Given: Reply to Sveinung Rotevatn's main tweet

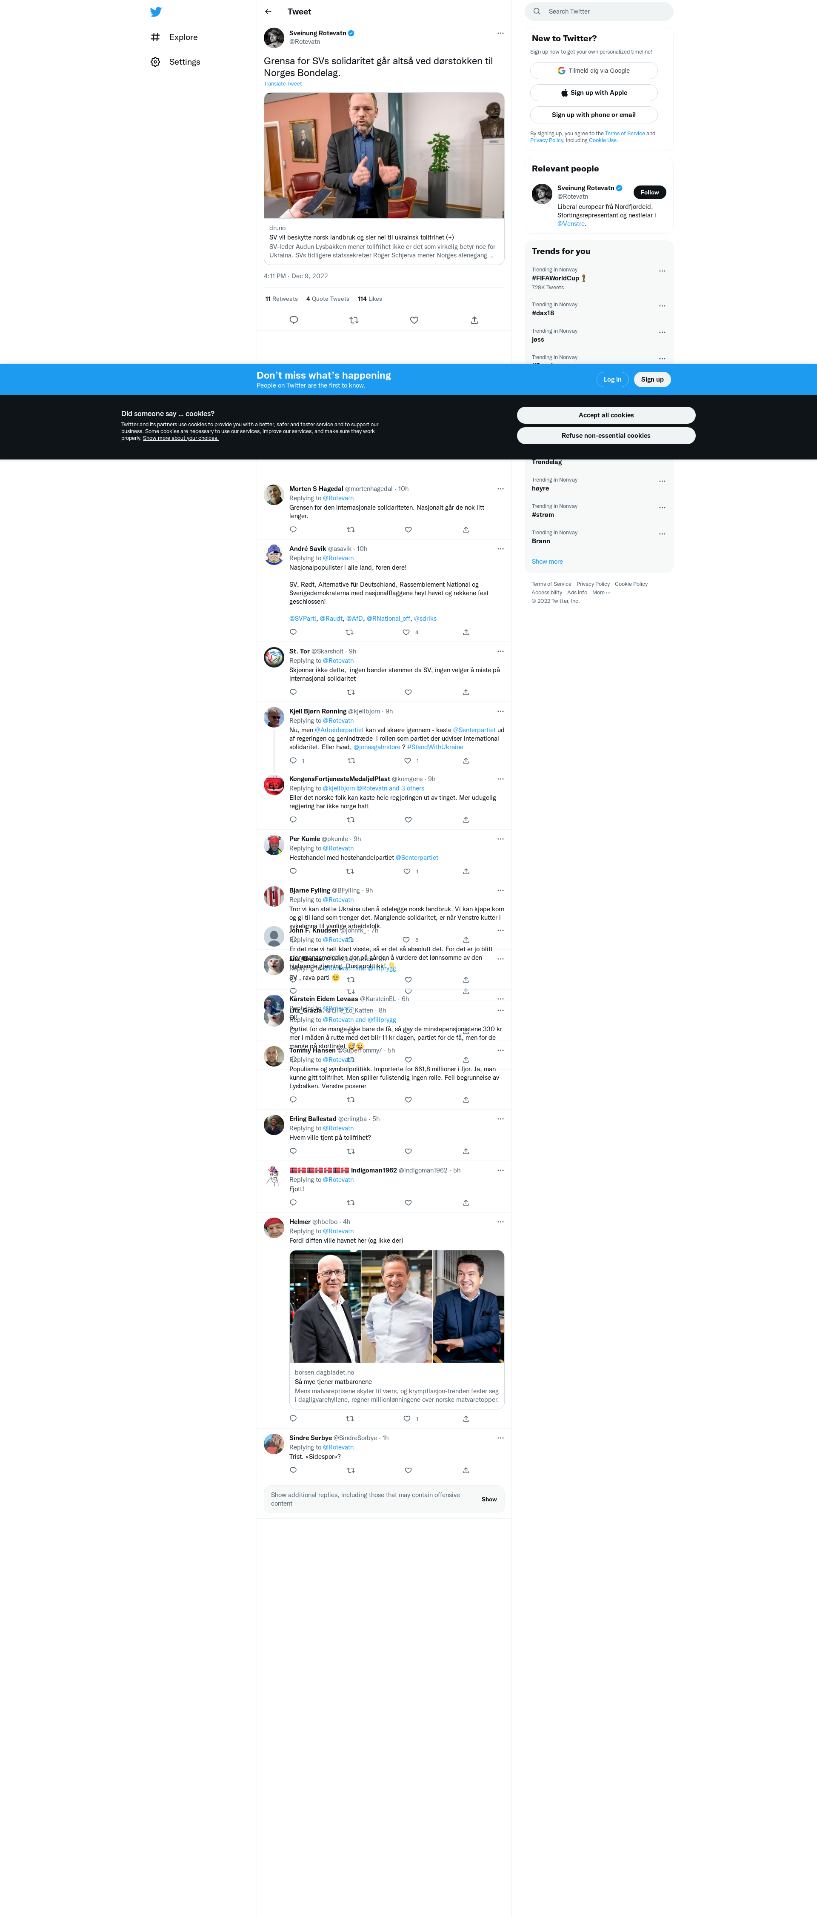Looking at the screenshot, I should click(x=294, y=320).
